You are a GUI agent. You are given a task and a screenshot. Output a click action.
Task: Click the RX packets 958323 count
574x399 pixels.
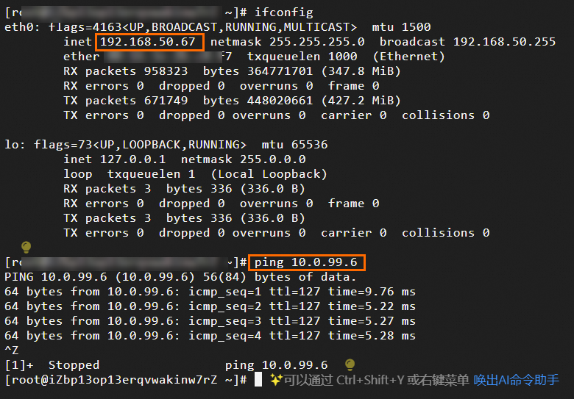(126, 71)
